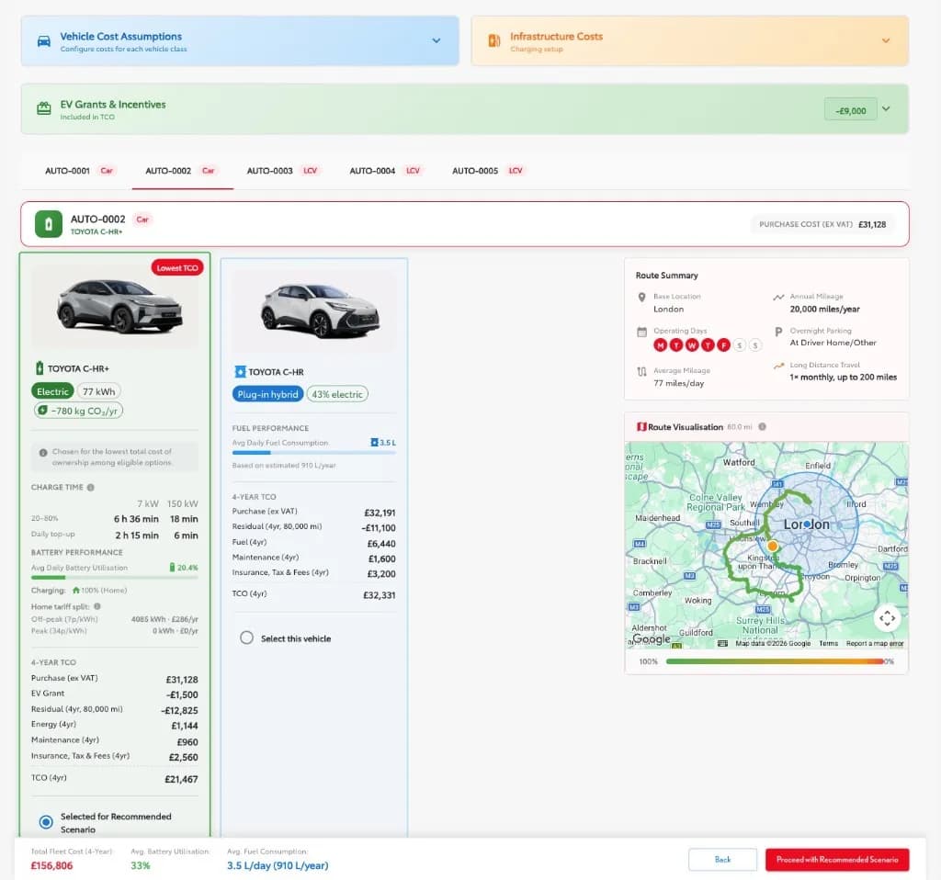Click the fuel pump icon beside TOYOTA C-HR

tap(240, 372)
